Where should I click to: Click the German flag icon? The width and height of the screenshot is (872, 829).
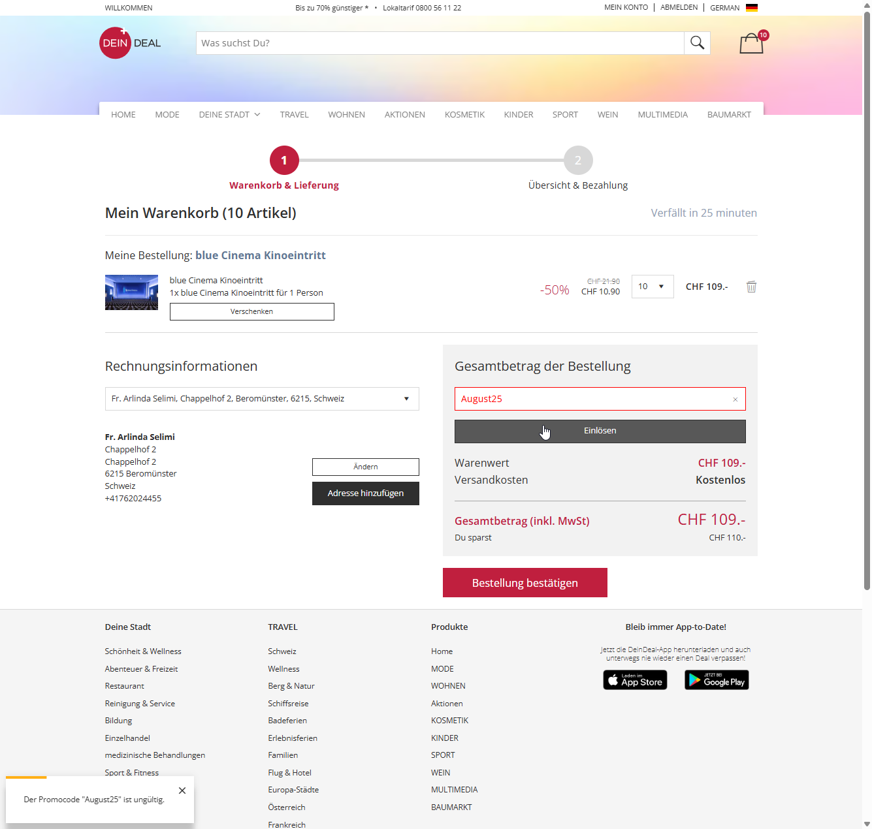coord(752,8)
